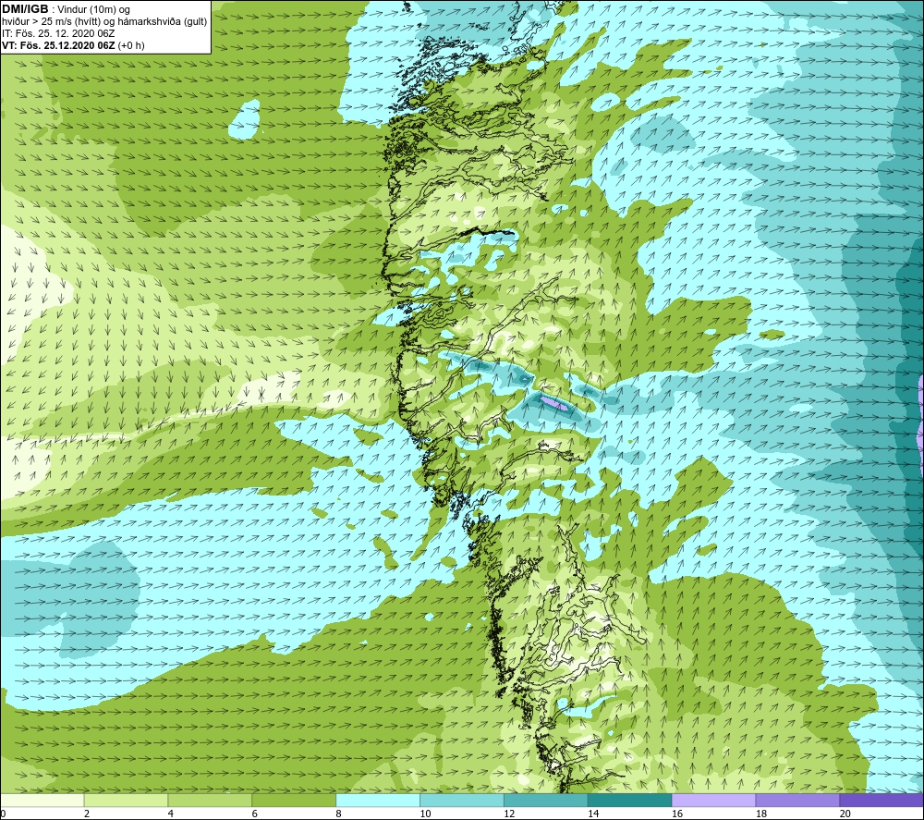Viewport: 924px width, 820px height.
Task: Click the small purple high-wind patch inland
Action: [553, 403]
